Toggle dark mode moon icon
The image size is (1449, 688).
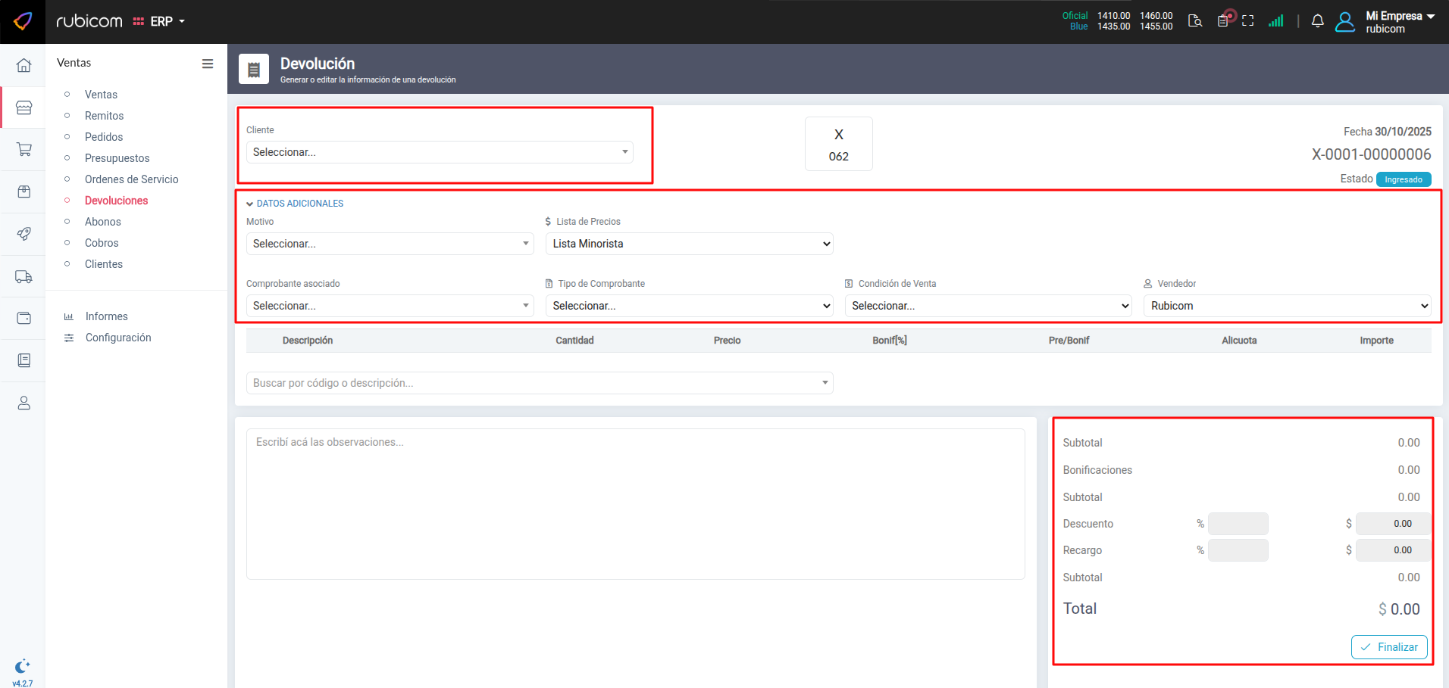point(22,666)
